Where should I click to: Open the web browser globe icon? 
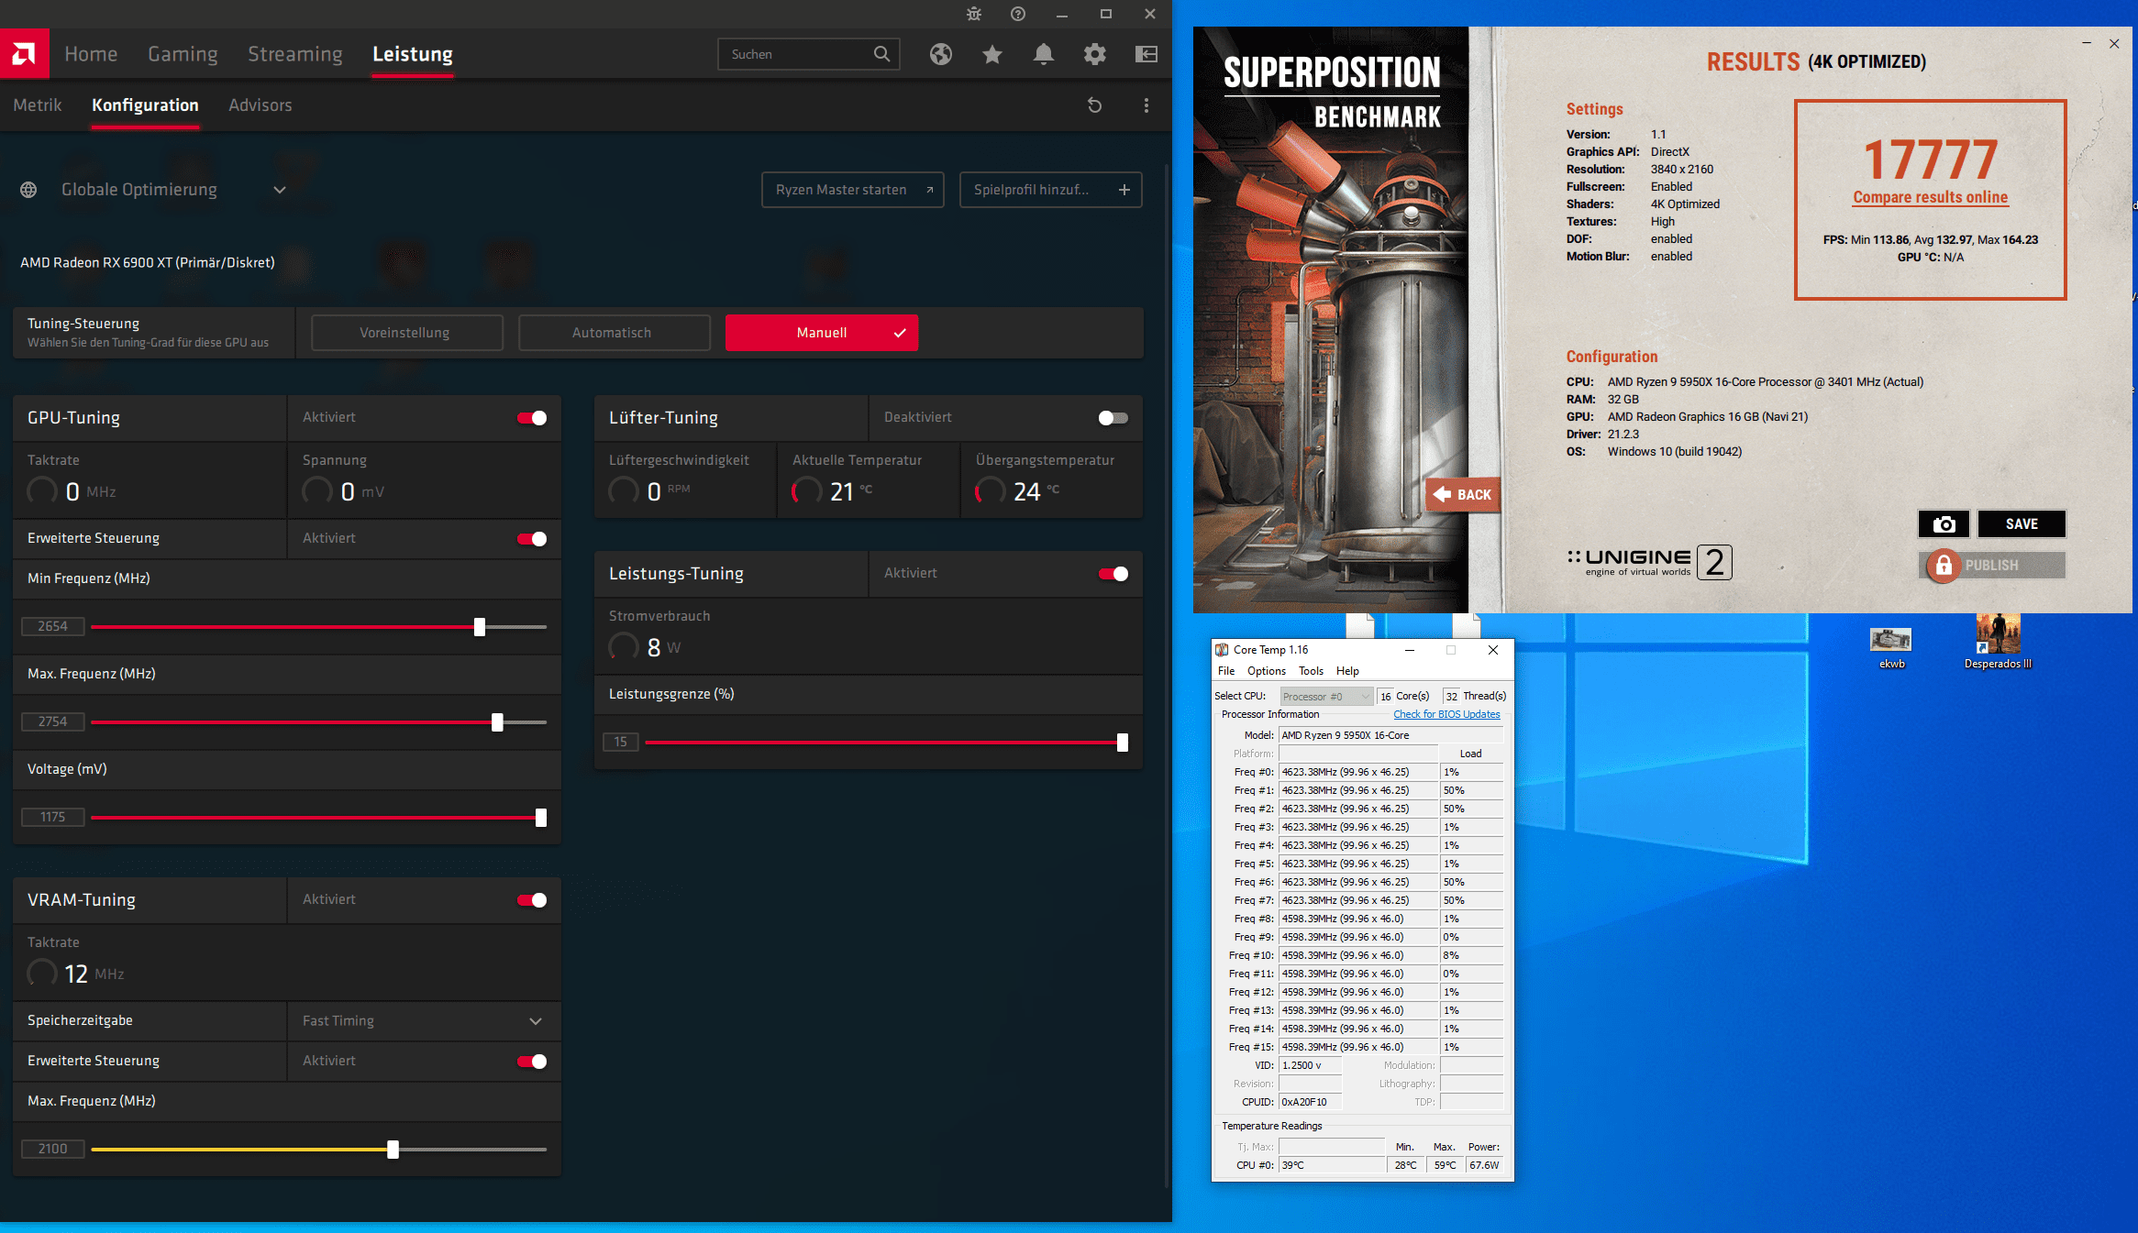[x=940, y=54]
